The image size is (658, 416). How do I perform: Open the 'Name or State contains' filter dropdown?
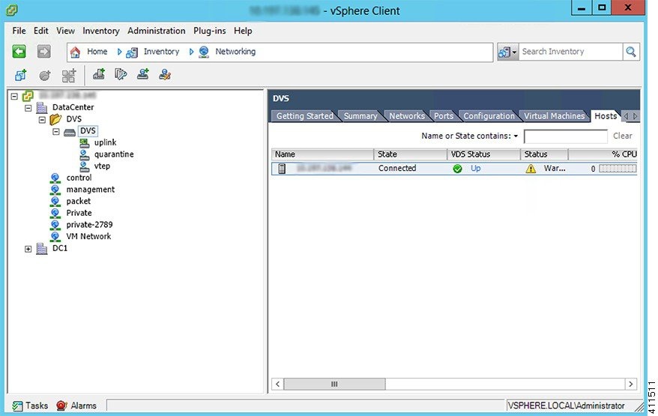[x=516, y=136]
